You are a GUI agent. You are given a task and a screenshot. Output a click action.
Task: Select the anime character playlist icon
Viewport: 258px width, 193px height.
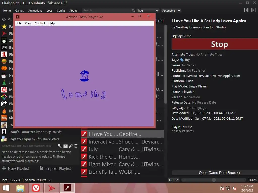[x=4, y=125]
